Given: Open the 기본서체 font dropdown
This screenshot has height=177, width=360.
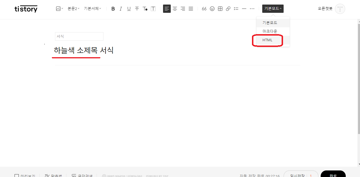Looking at the screenshot, I should coord(92,9).
